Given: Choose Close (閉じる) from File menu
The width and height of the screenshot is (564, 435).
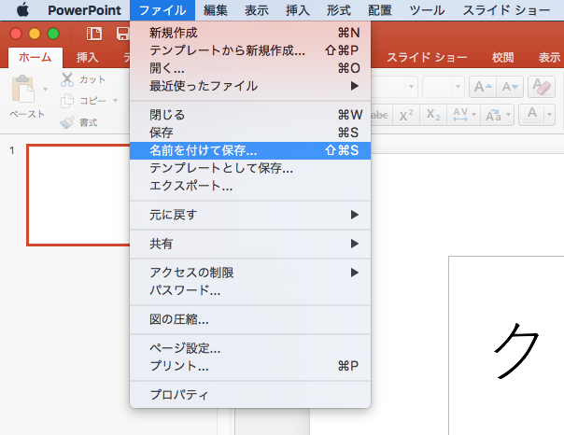Looking at the screenshot, I should pyautogui.click(x=250, y=115).
